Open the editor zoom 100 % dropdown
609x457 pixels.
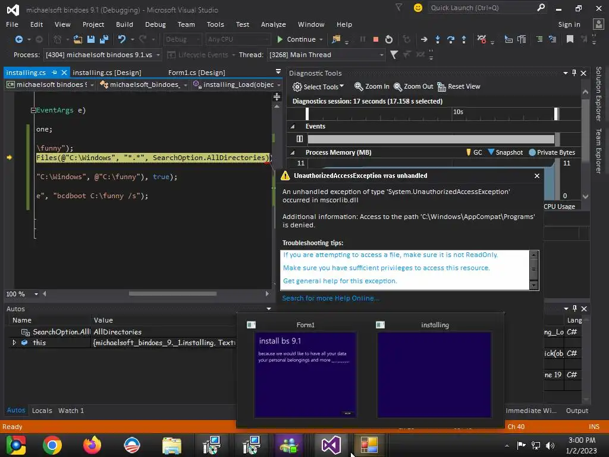pos(36,294)
